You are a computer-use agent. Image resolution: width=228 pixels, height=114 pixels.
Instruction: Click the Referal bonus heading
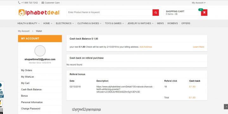77,74
